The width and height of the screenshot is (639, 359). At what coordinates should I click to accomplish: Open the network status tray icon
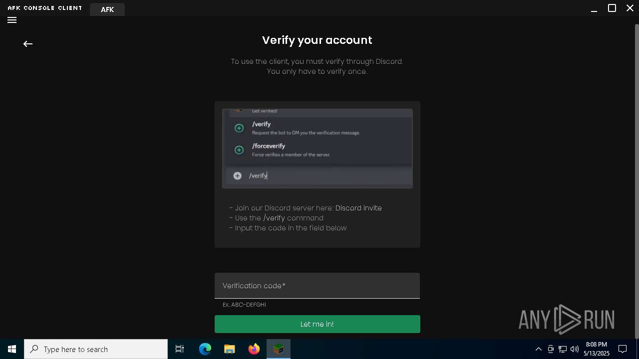pyautogui.click(x=563, y=349)
